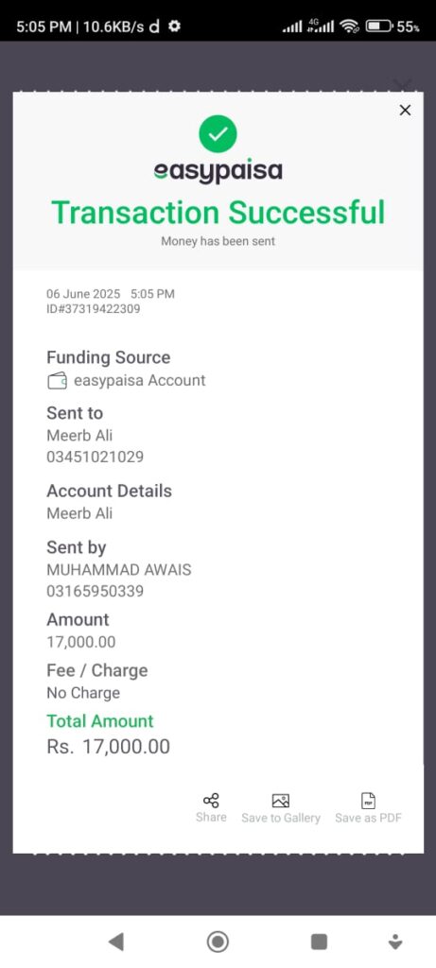The image size is (436, 968).
Task: Close the receipt with the X icon
Action: [x=405, y=110]
